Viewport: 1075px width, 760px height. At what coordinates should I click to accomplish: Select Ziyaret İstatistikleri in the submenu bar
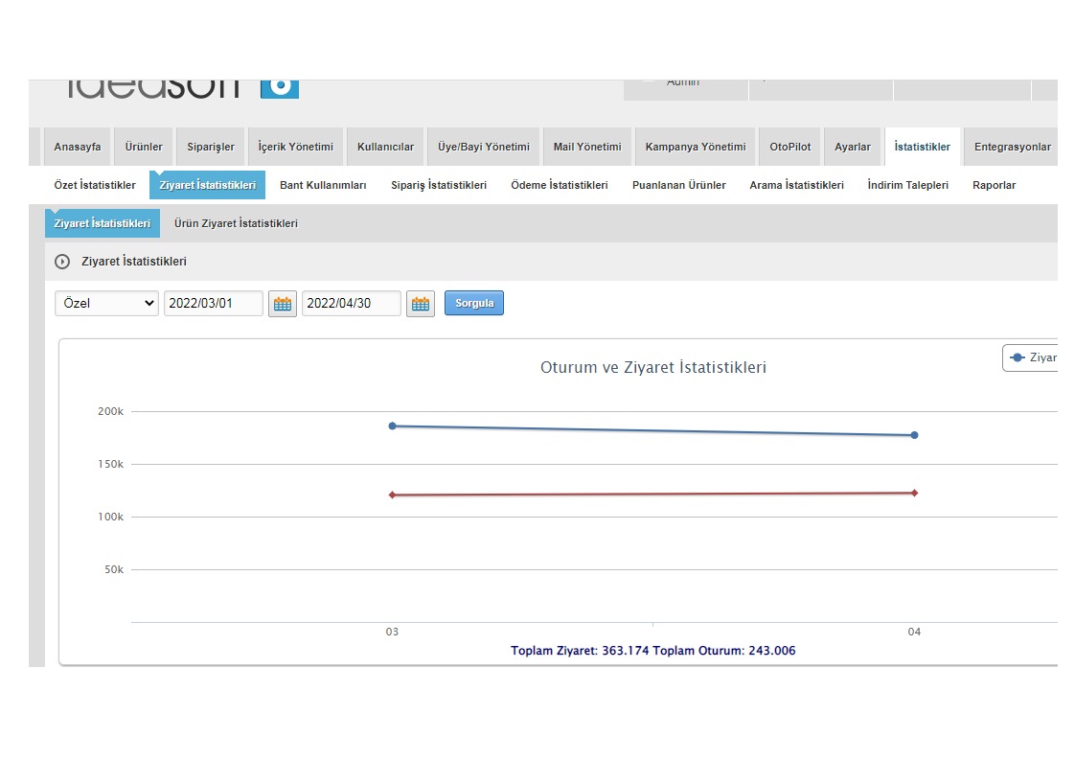click(207, 185)
